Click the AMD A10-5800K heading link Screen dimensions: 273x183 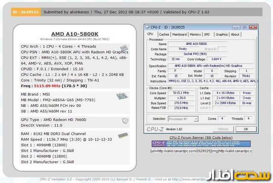(x=75, y=34)
